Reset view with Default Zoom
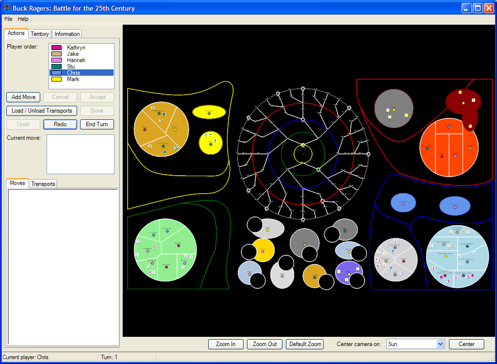 [305, 344]
